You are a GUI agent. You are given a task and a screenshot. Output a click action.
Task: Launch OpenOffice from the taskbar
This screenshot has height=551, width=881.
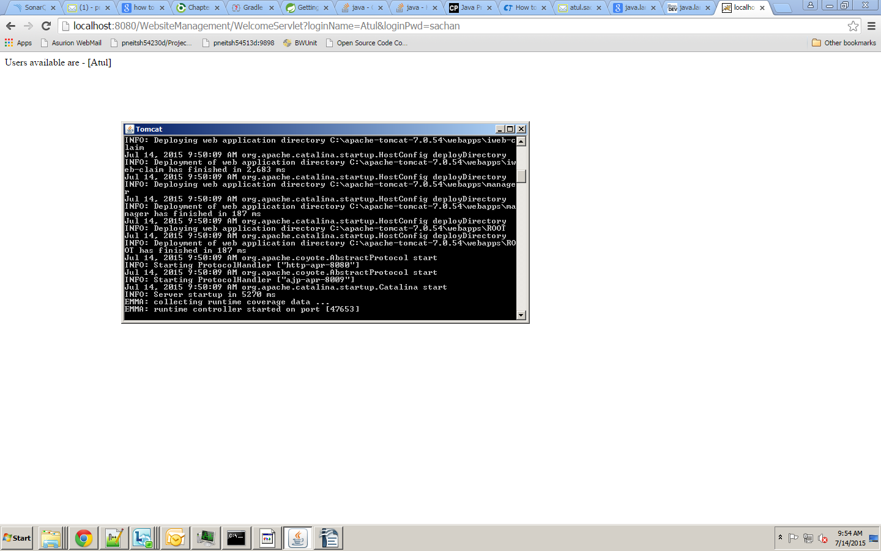point(328,538)
